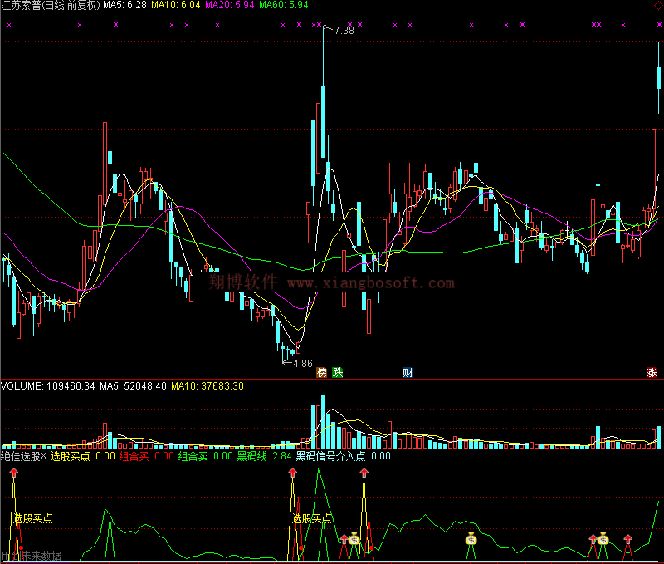Click the 7.38 high price label
664x564 pixels.
[x=344, y=31]
